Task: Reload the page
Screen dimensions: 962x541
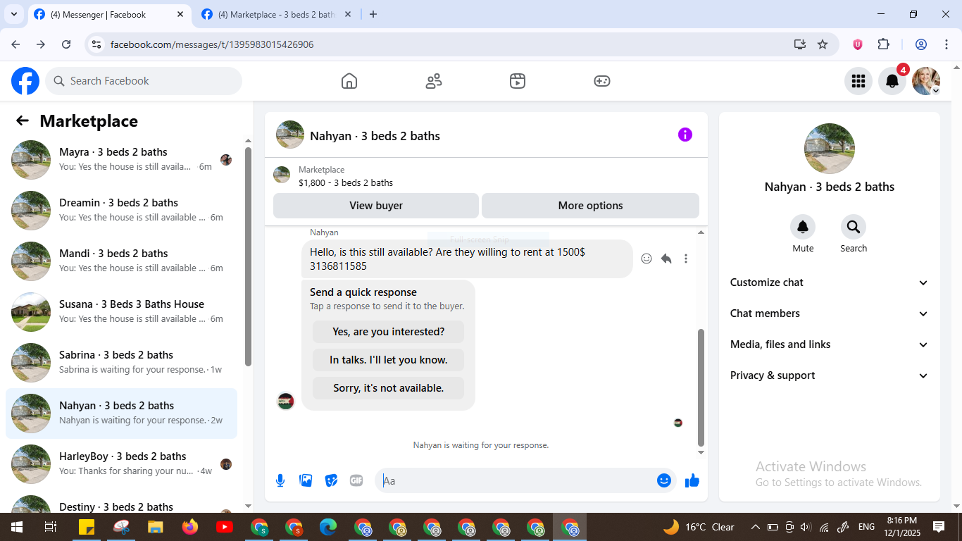Action: click(66, 44)
